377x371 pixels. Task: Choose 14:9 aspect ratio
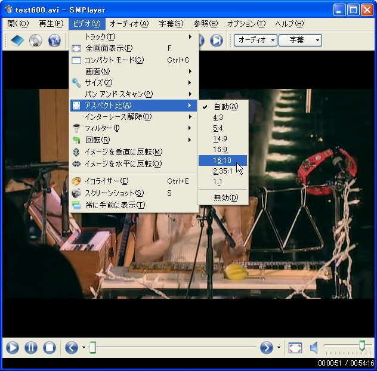pos(223,139)
